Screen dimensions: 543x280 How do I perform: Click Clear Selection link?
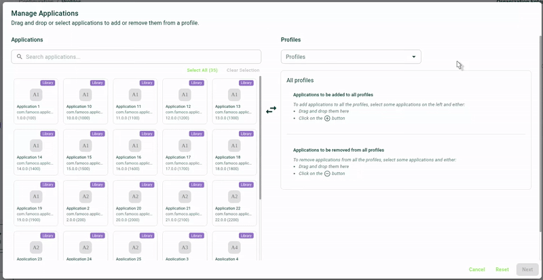click(x=243, y=71)
